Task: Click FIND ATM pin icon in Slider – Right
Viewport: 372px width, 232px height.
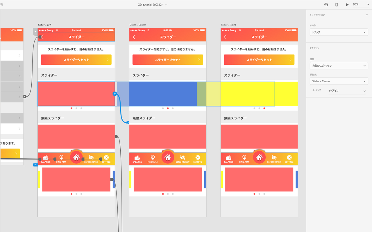Action: tap(244, 157)
